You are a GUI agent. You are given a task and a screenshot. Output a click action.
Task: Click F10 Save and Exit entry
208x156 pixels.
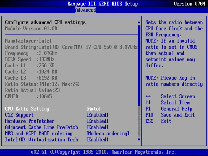tap(170, 115)
